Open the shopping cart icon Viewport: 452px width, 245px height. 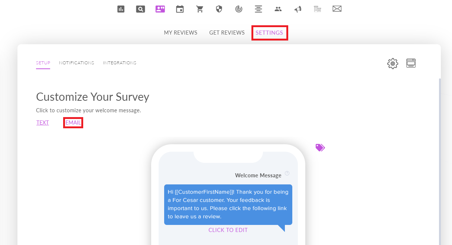[200, 9]
